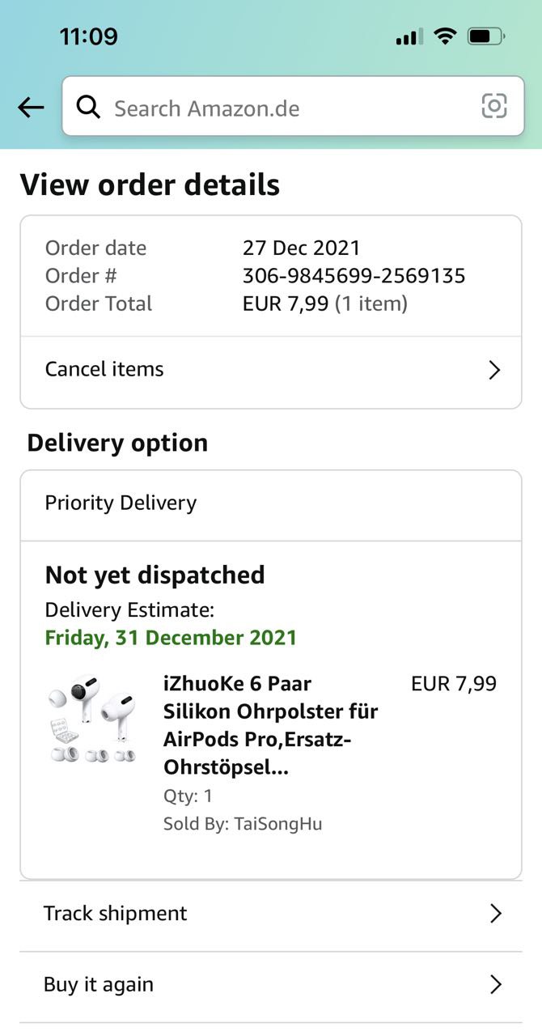The height and width of the screenshot is (1036, 542).
Task: Tap the Wi-Fi status icon
Action: click(444, 36)
